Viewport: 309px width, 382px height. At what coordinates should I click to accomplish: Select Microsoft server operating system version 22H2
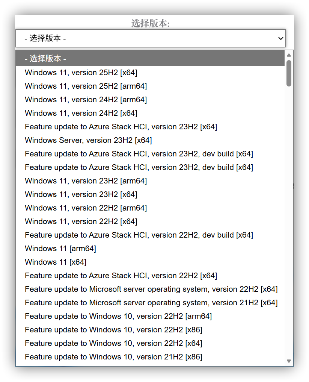click(151, 289)
